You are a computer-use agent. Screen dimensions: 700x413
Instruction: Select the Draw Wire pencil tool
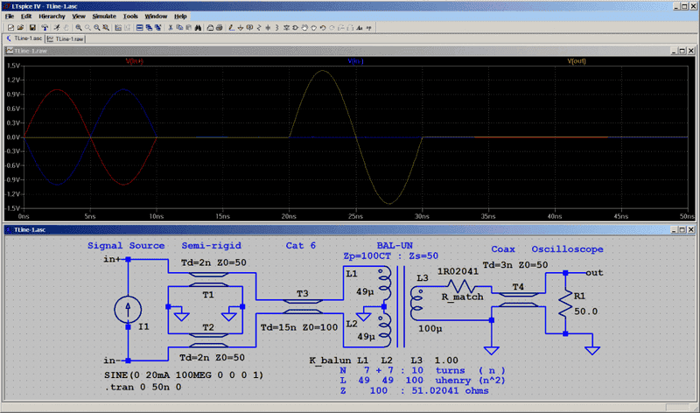point(232,28)
